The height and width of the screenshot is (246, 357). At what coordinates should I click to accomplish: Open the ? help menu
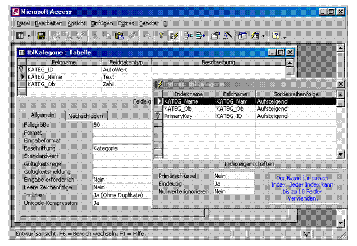coord(165,23)
